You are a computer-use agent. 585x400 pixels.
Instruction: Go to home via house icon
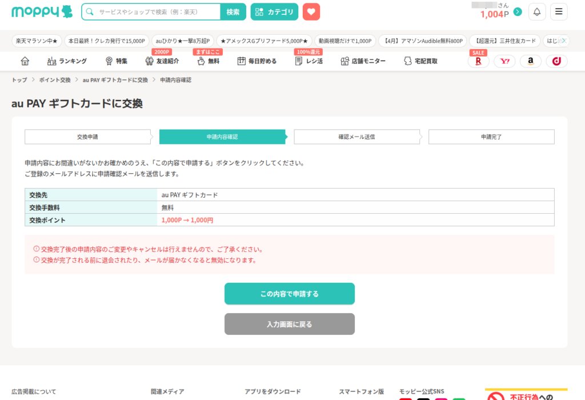25,61
